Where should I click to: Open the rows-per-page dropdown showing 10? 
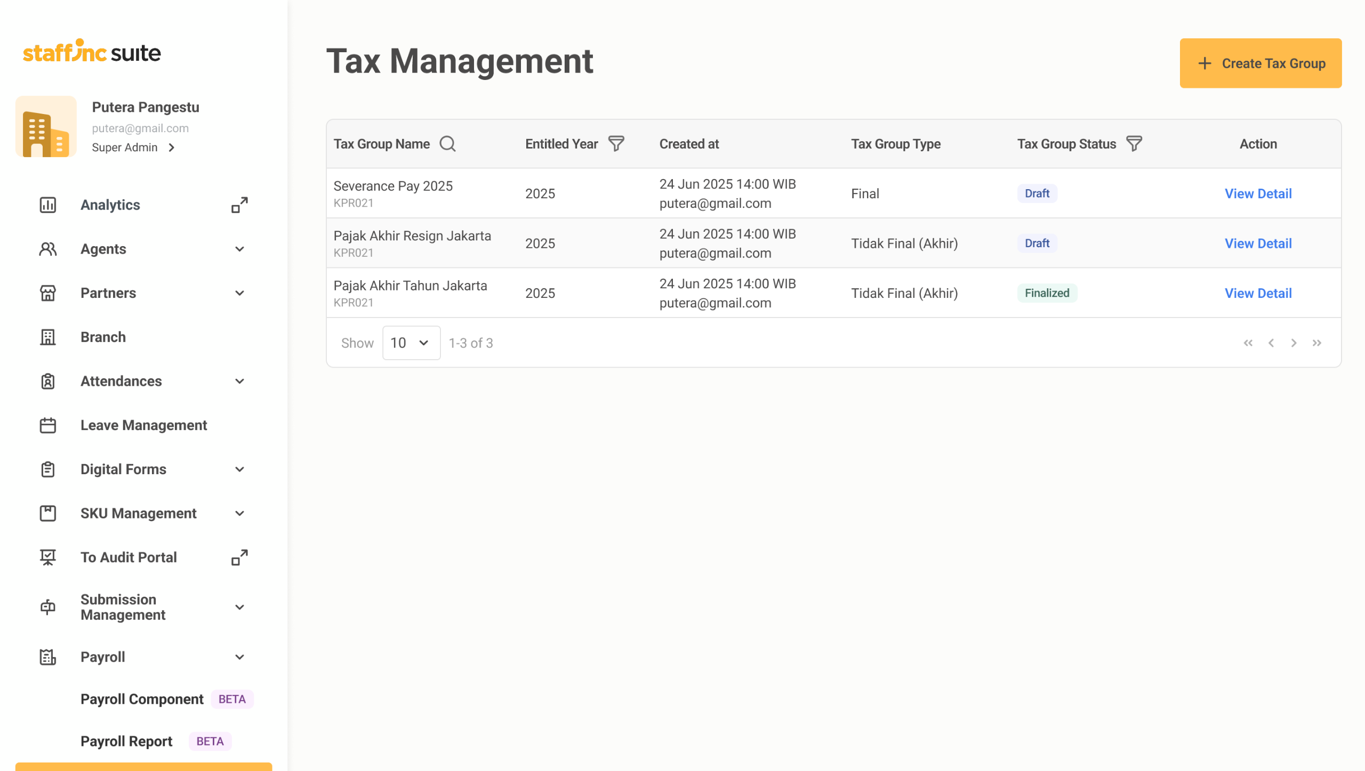pos(411,343)
